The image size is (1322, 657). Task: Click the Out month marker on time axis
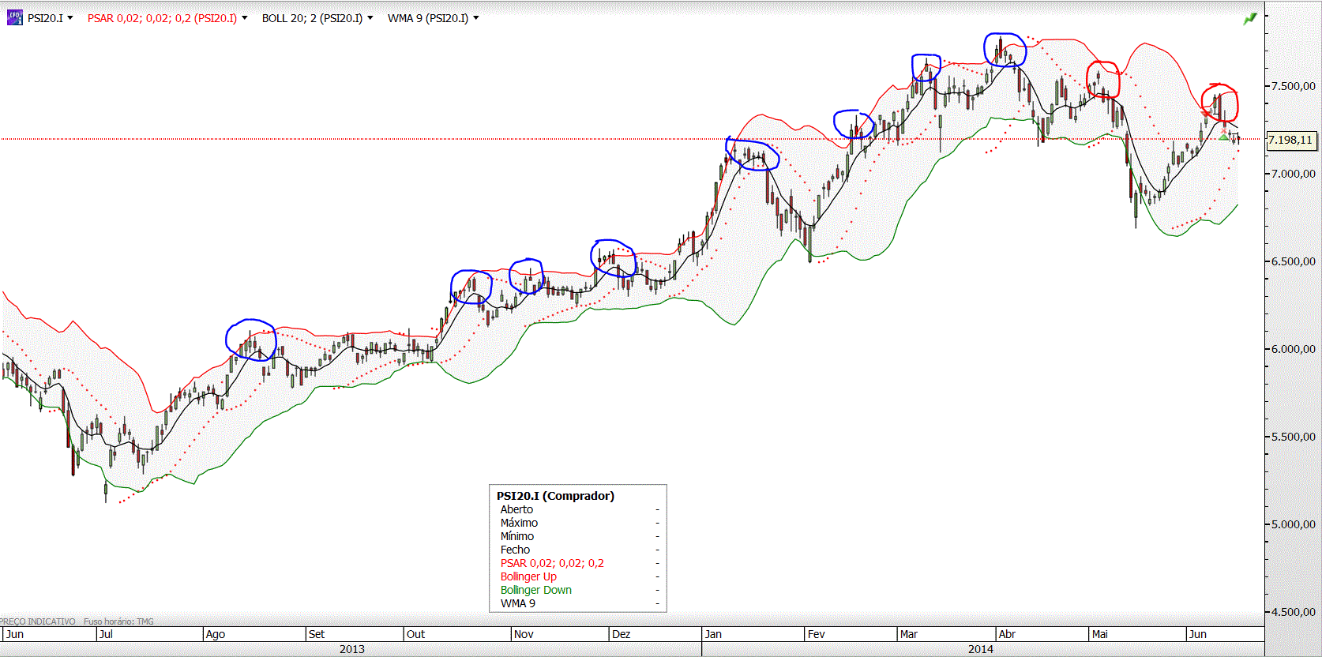(x=415, y=634)
